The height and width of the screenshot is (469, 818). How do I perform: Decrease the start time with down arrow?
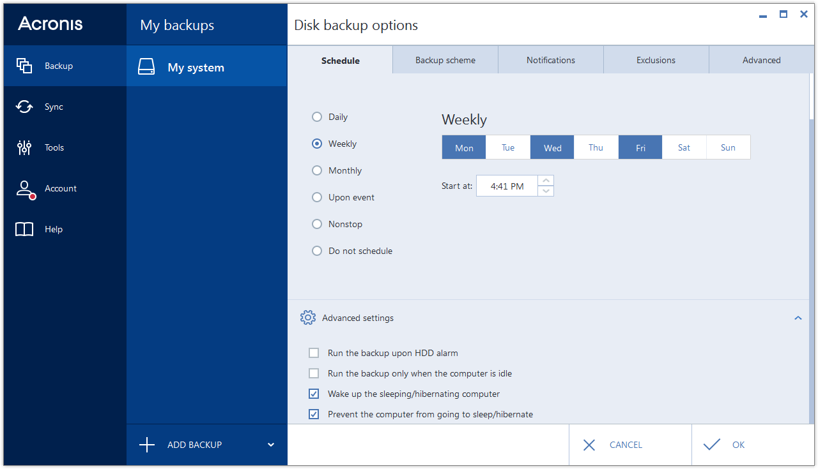click(546, 191)
